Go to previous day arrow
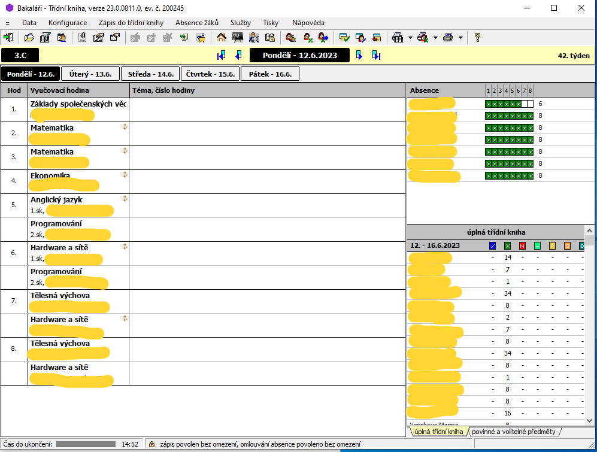The height and width of the screenshot is (452, 597). tap(238, 56)
